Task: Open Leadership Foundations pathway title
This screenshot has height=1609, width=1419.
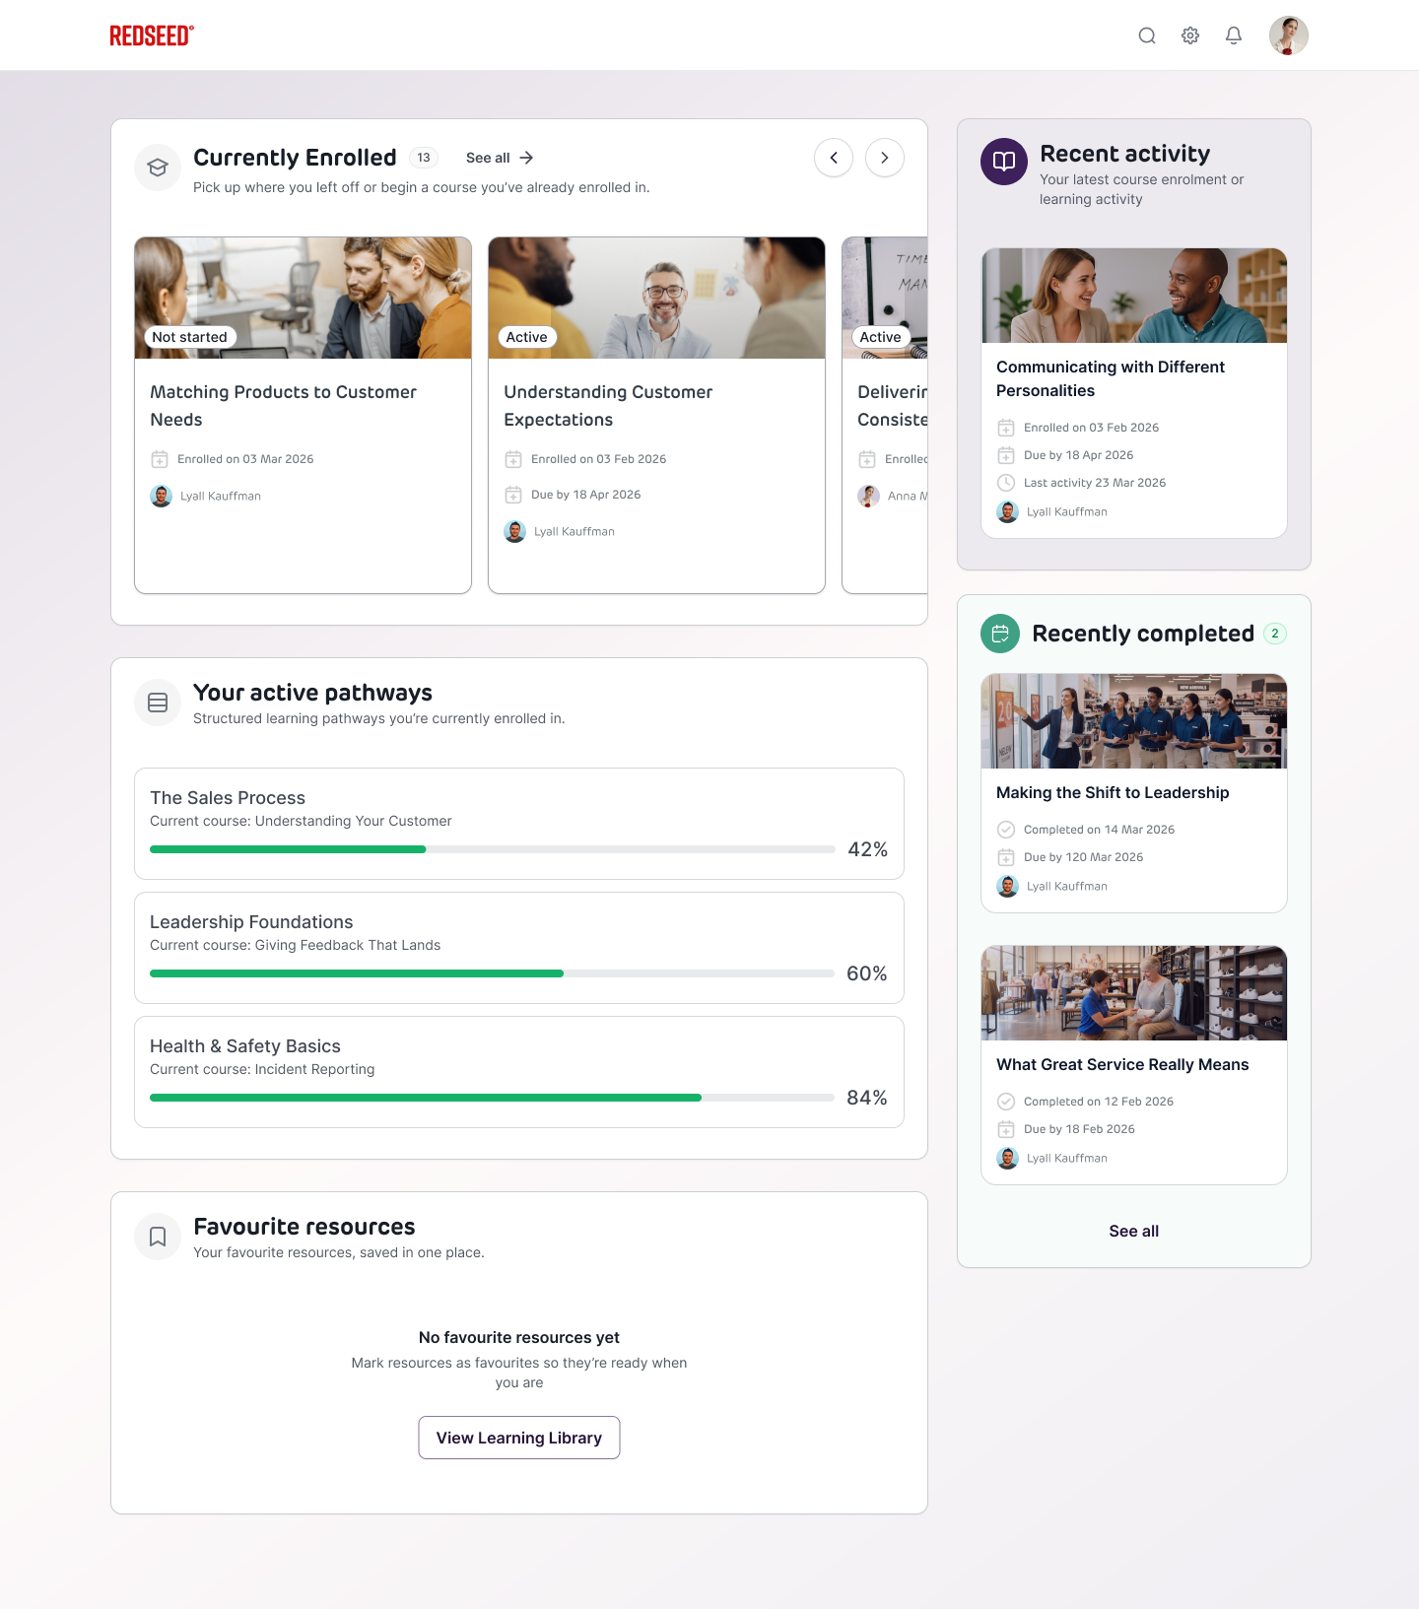Action: [251, 922]
